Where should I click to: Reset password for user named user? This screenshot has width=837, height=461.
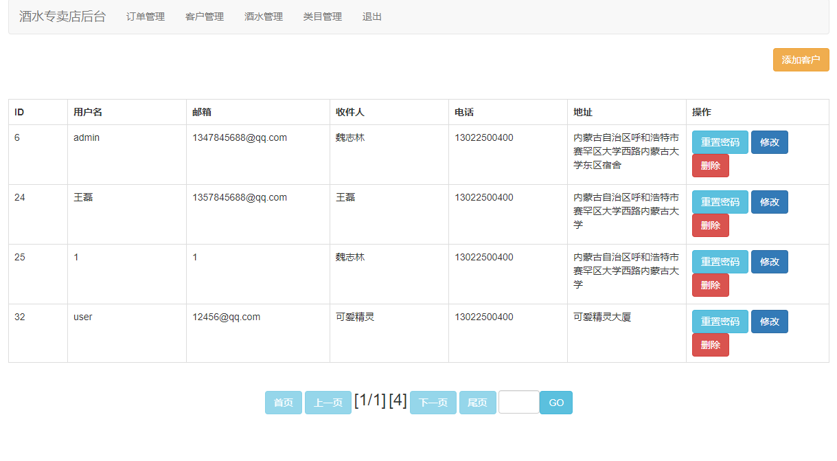[720, 322]
